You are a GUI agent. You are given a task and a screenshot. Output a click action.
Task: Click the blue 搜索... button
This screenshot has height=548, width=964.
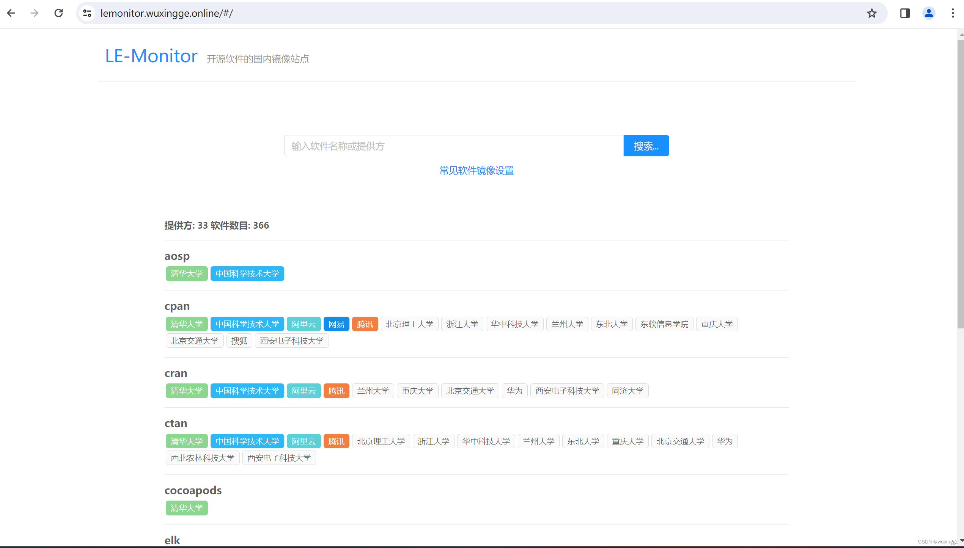[646, 146]
